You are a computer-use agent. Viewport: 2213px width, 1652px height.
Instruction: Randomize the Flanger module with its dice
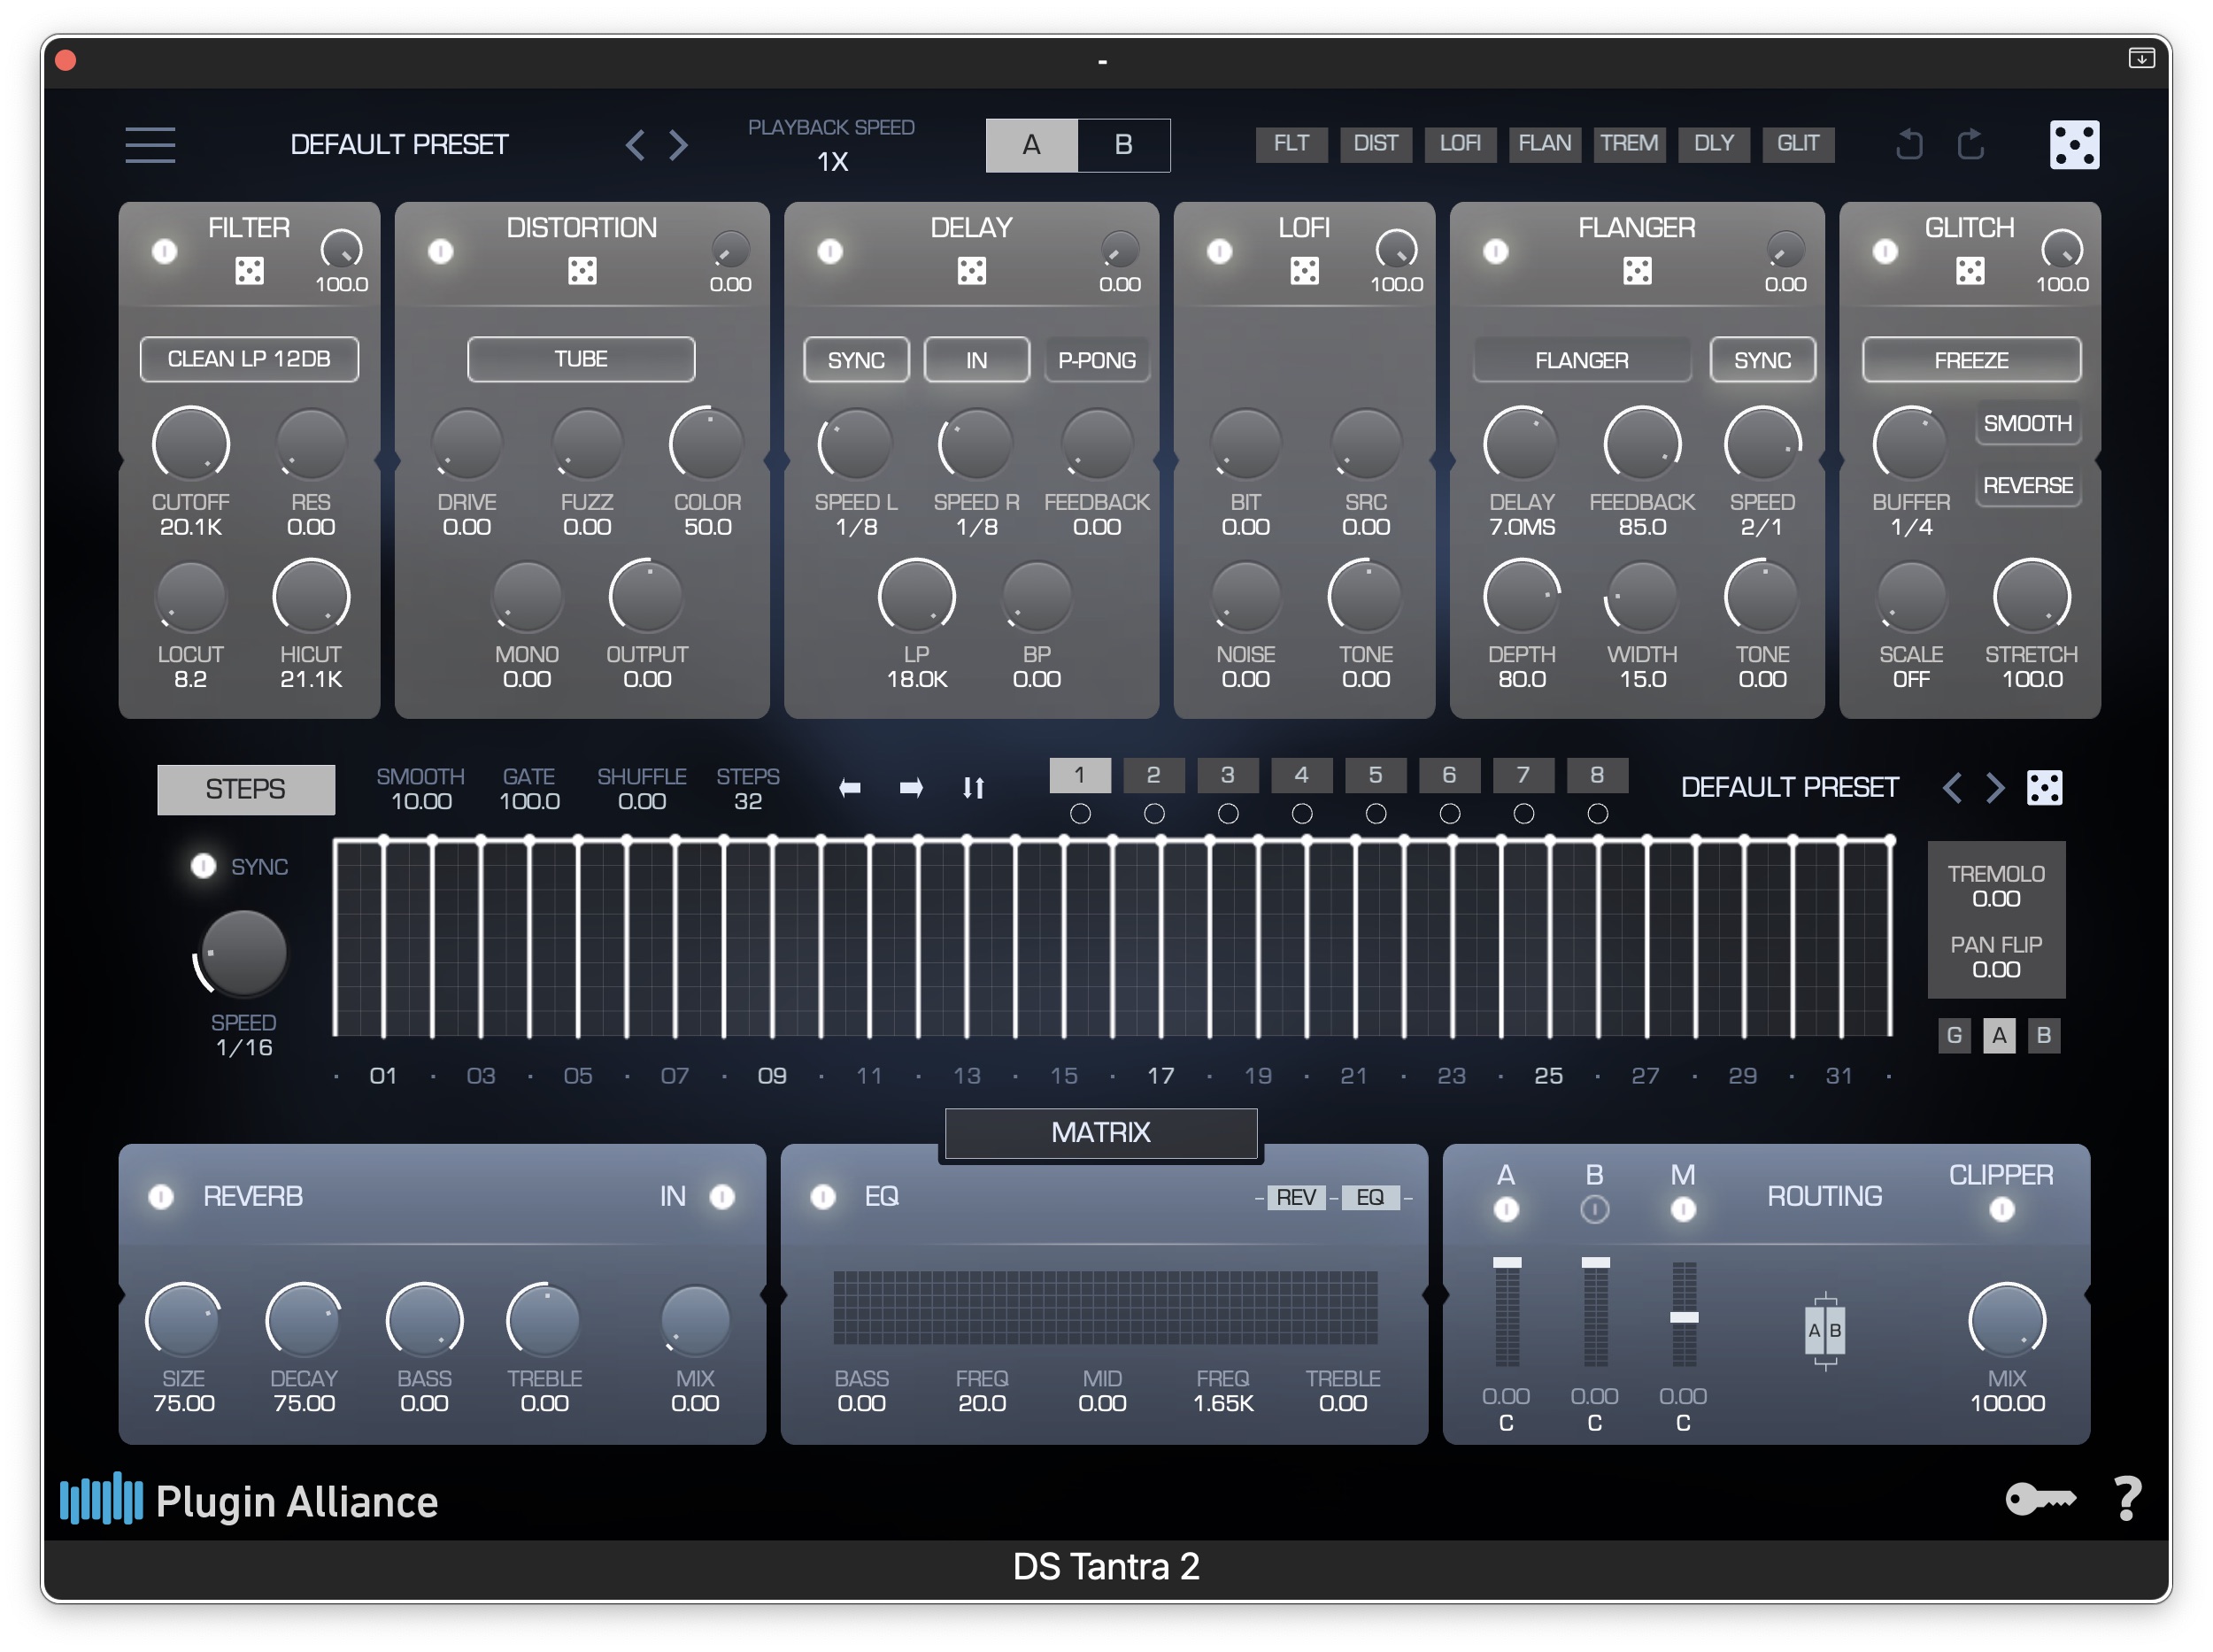tap(1636, 270)
